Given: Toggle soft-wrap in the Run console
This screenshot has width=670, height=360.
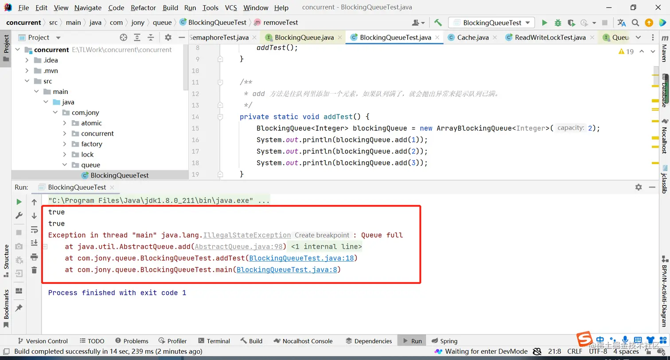Looking at the screenshot, I should tap(34, 230).
